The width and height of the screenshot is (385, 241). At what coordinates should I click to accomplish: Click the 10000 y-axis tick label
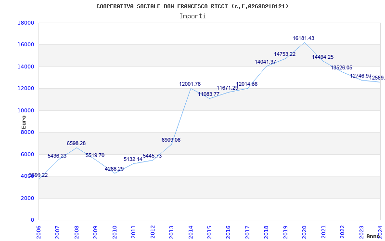click(x=26, y=110)
